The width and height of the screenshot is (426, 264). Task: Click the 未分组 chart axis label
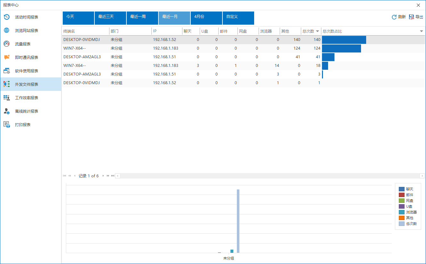(229, 258)
